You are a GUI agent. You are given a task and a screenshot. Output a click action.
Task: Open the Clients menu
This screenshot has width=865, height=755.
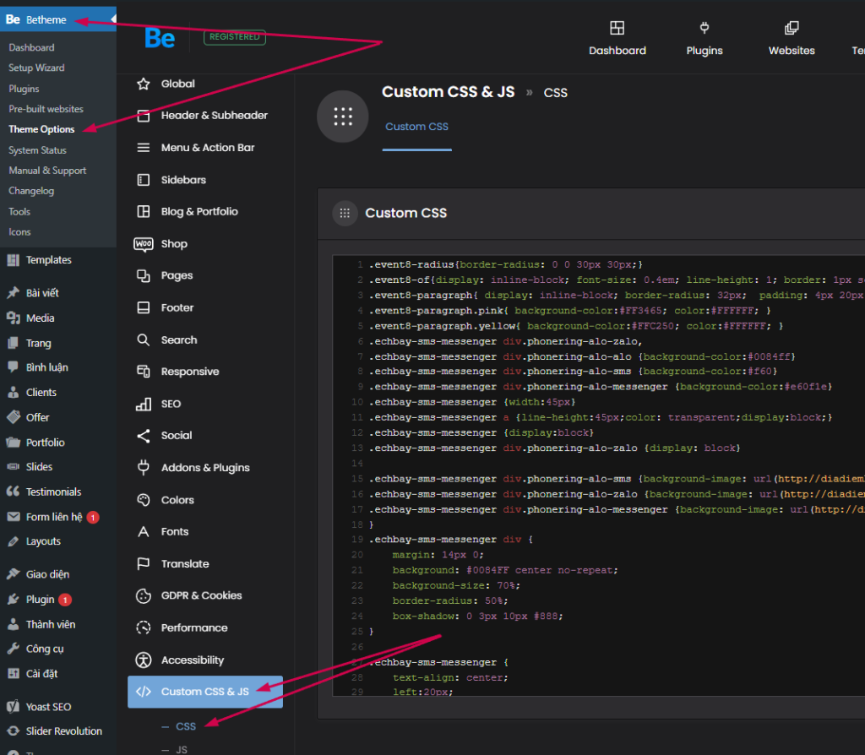[x=41, y=393]
